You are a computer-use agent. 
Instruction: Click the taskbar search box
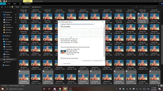[x=23, y=89]
